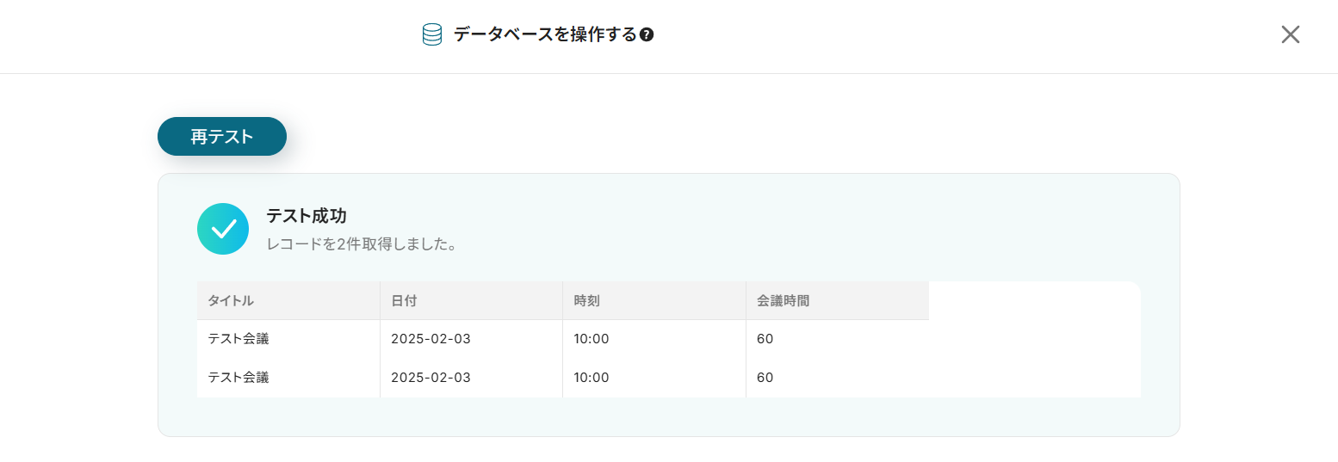Click 10:00 time in the first row
The height and width of the screenshot is (462, 1338).
click(592, 339)
